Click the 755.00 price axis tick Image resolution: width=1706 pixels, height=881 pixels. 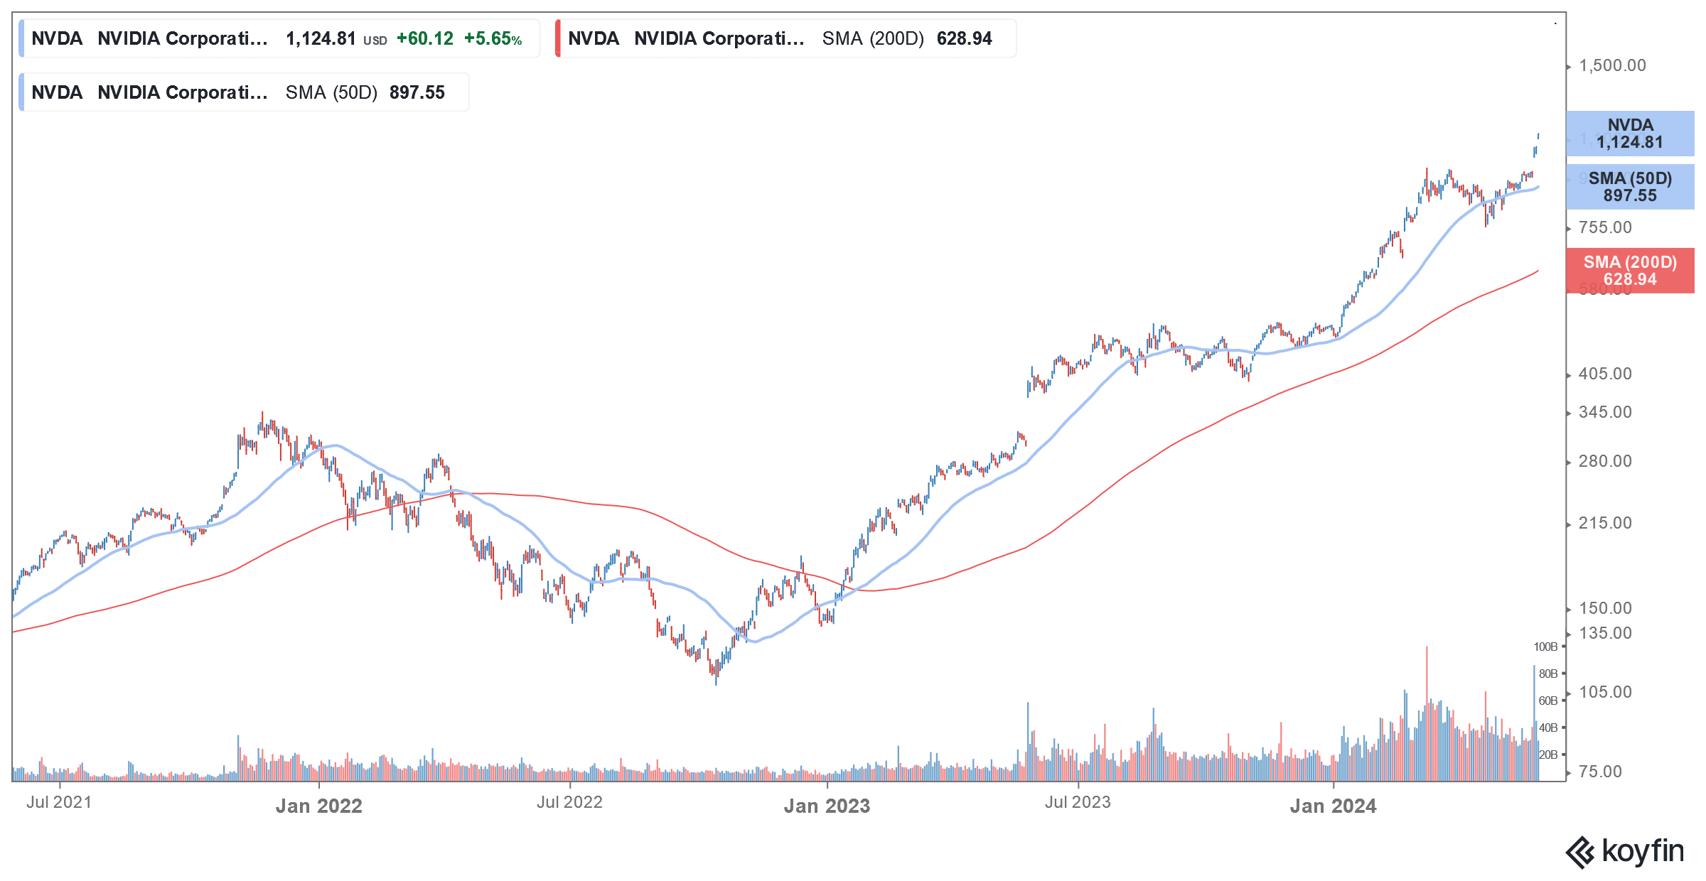(x=1605, y=227)
